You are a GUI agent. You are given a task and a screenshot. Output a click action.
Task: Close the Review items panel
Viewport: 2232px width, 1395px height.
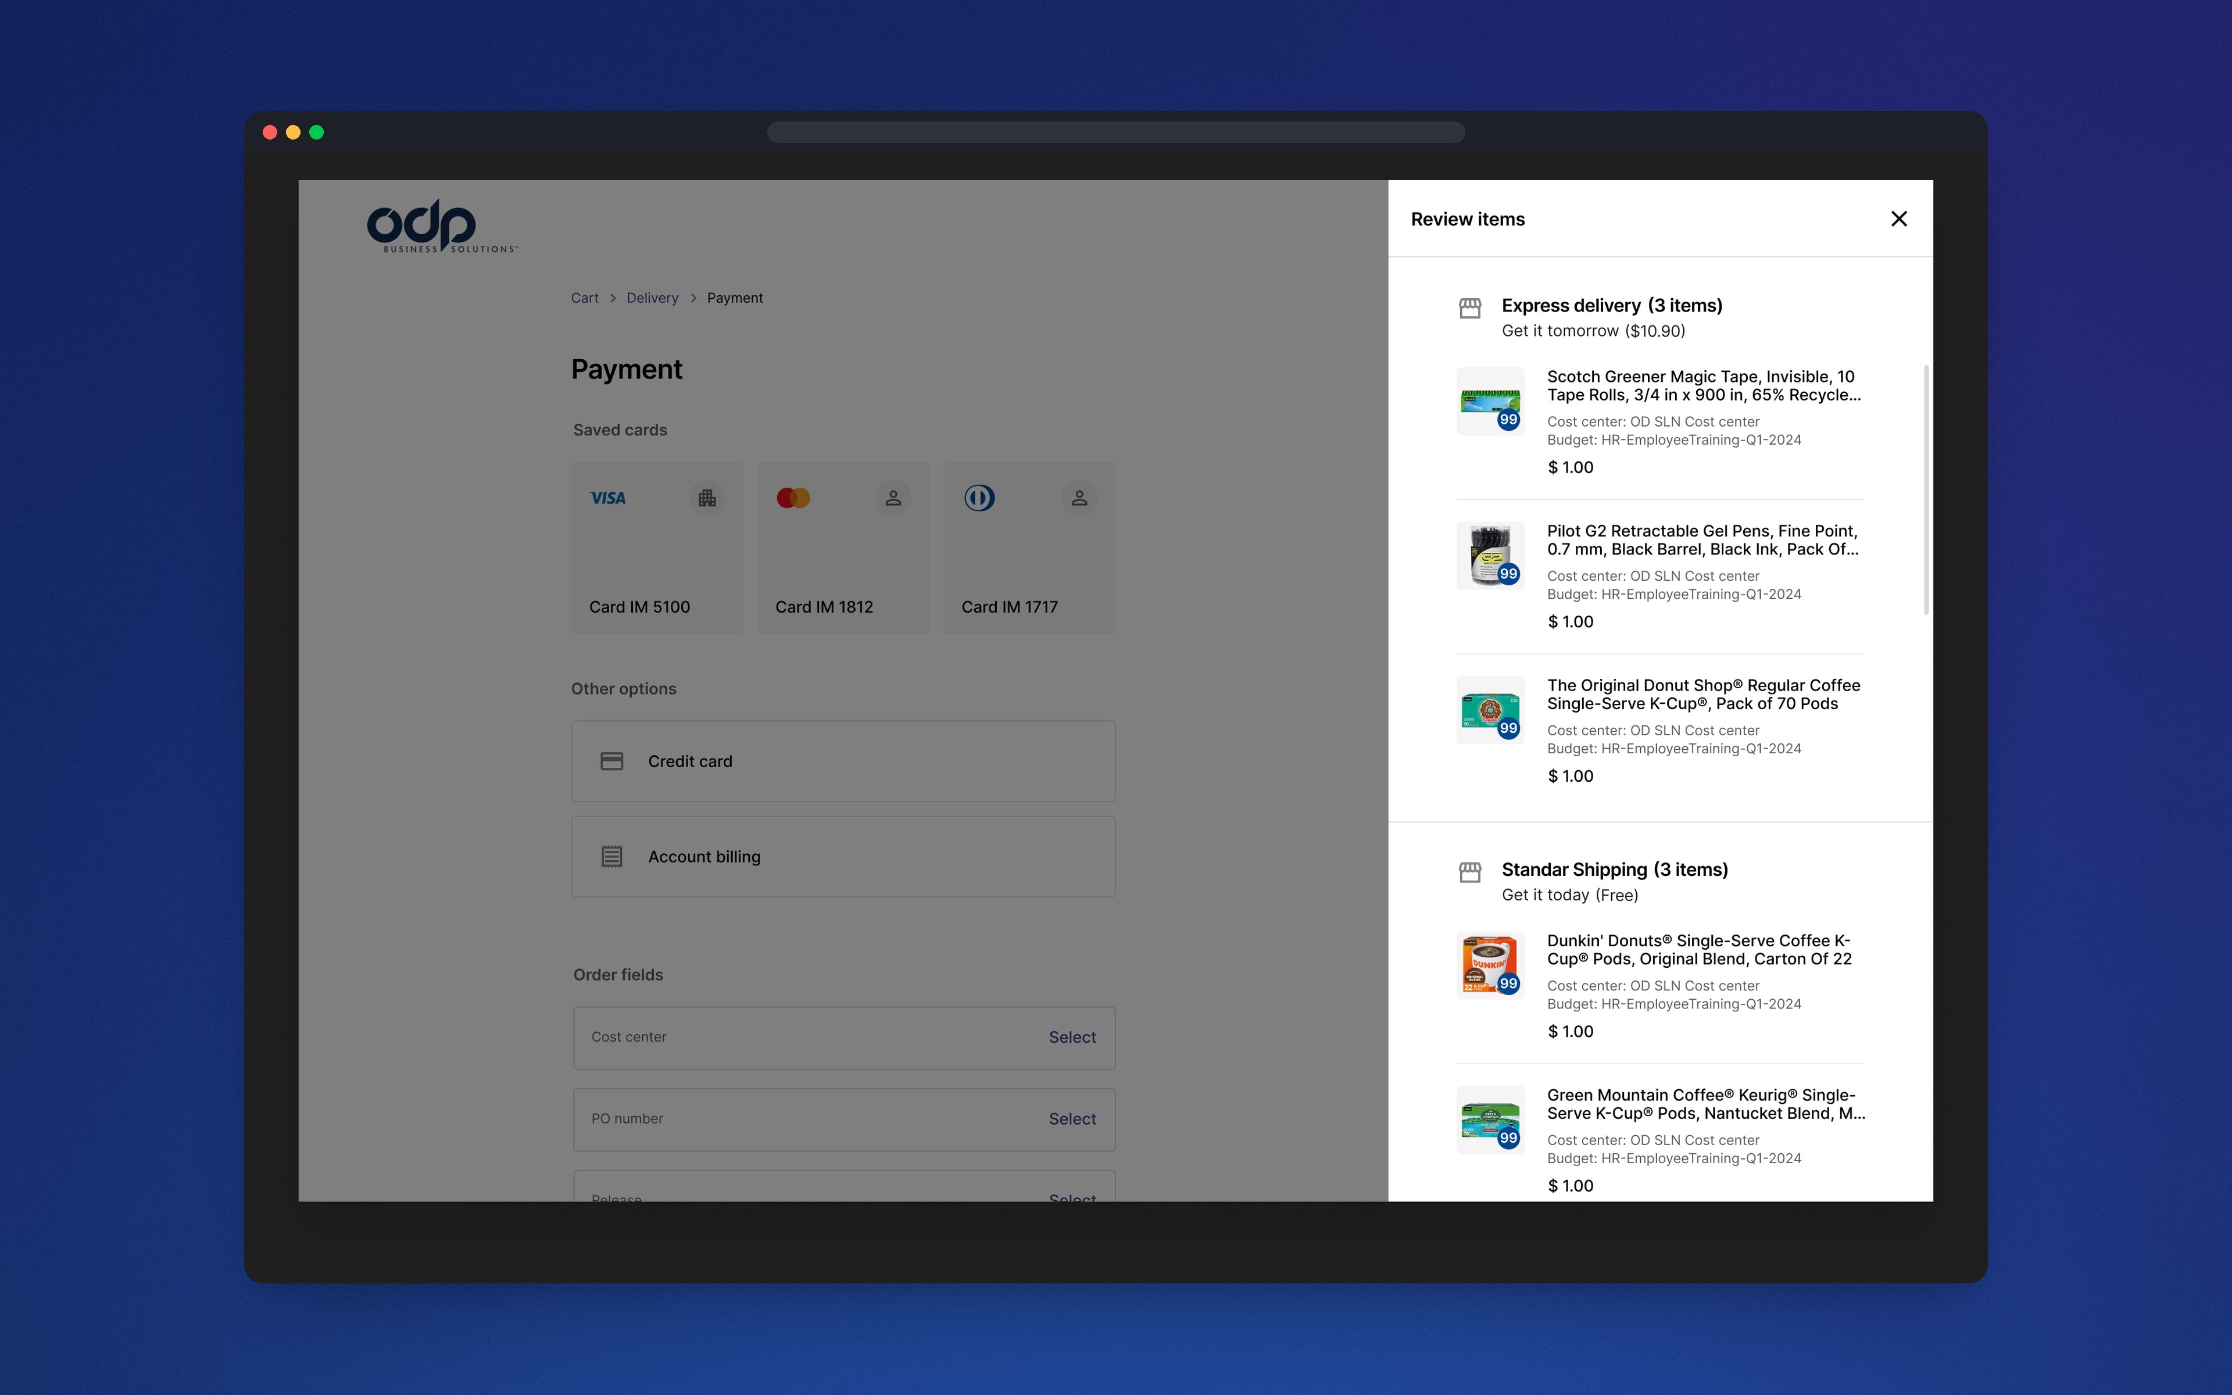pos(1898,219)
